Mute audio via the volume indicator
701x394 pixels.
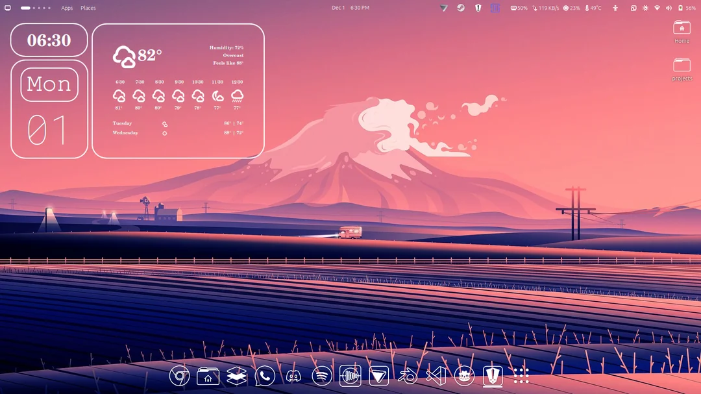click(x=669, y=8)
